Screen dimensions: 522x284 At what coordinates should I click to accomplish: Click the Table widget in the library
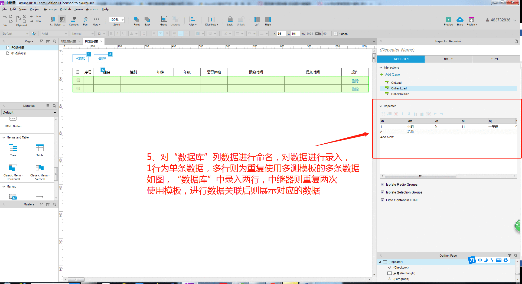tap(40, 150)
